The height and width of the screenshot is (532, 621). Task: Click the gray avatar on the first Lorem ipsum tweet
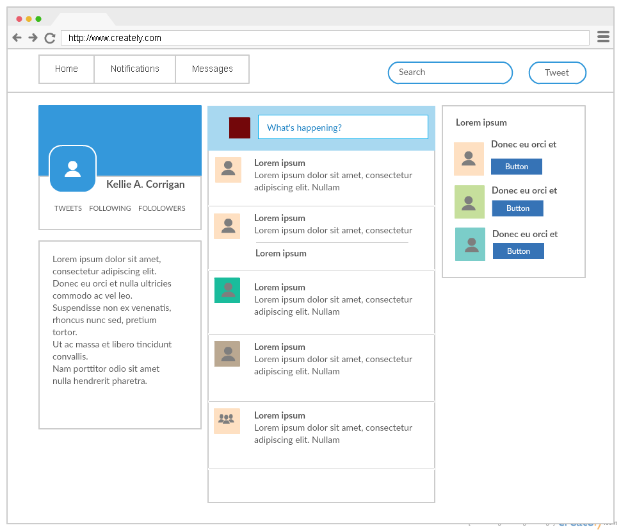point(227,169)
